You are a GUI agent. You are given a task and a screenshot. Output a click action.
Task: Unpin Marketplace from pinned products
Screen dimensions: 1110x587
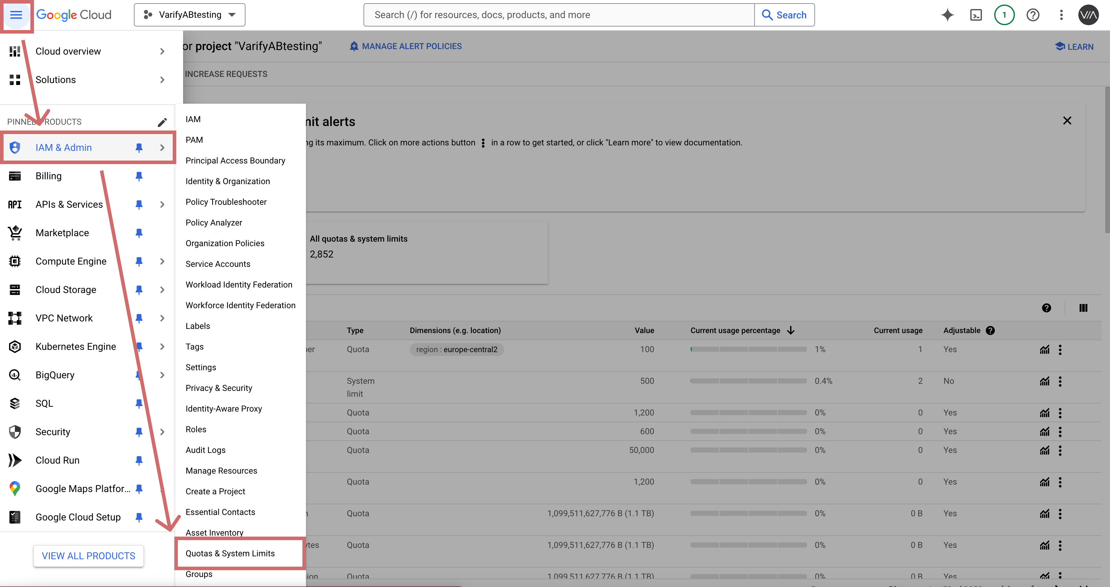139,233
